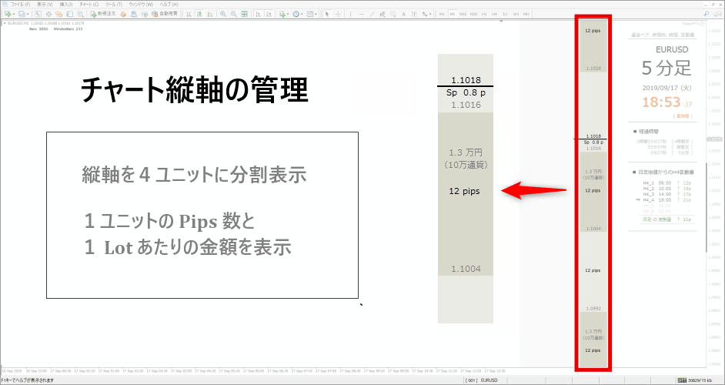Expand dropdown arrow beside profiles icon
Viewport: 725px width, 385px height.
28,14
